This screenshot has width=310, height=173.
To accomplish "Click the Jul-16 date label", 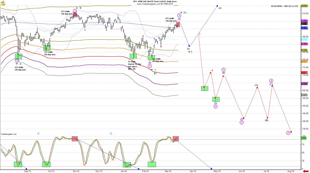I will click(266, 171).
